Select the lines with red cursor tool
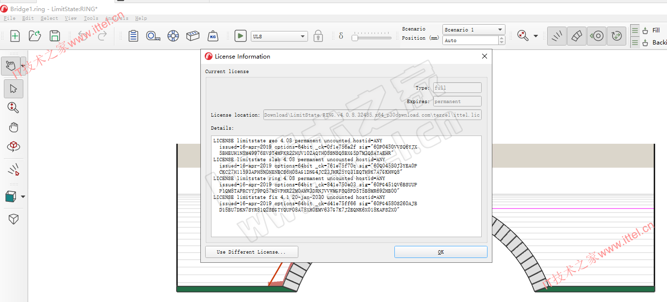The width and height of the screenshot is (667, 302). tap(14, 170)
